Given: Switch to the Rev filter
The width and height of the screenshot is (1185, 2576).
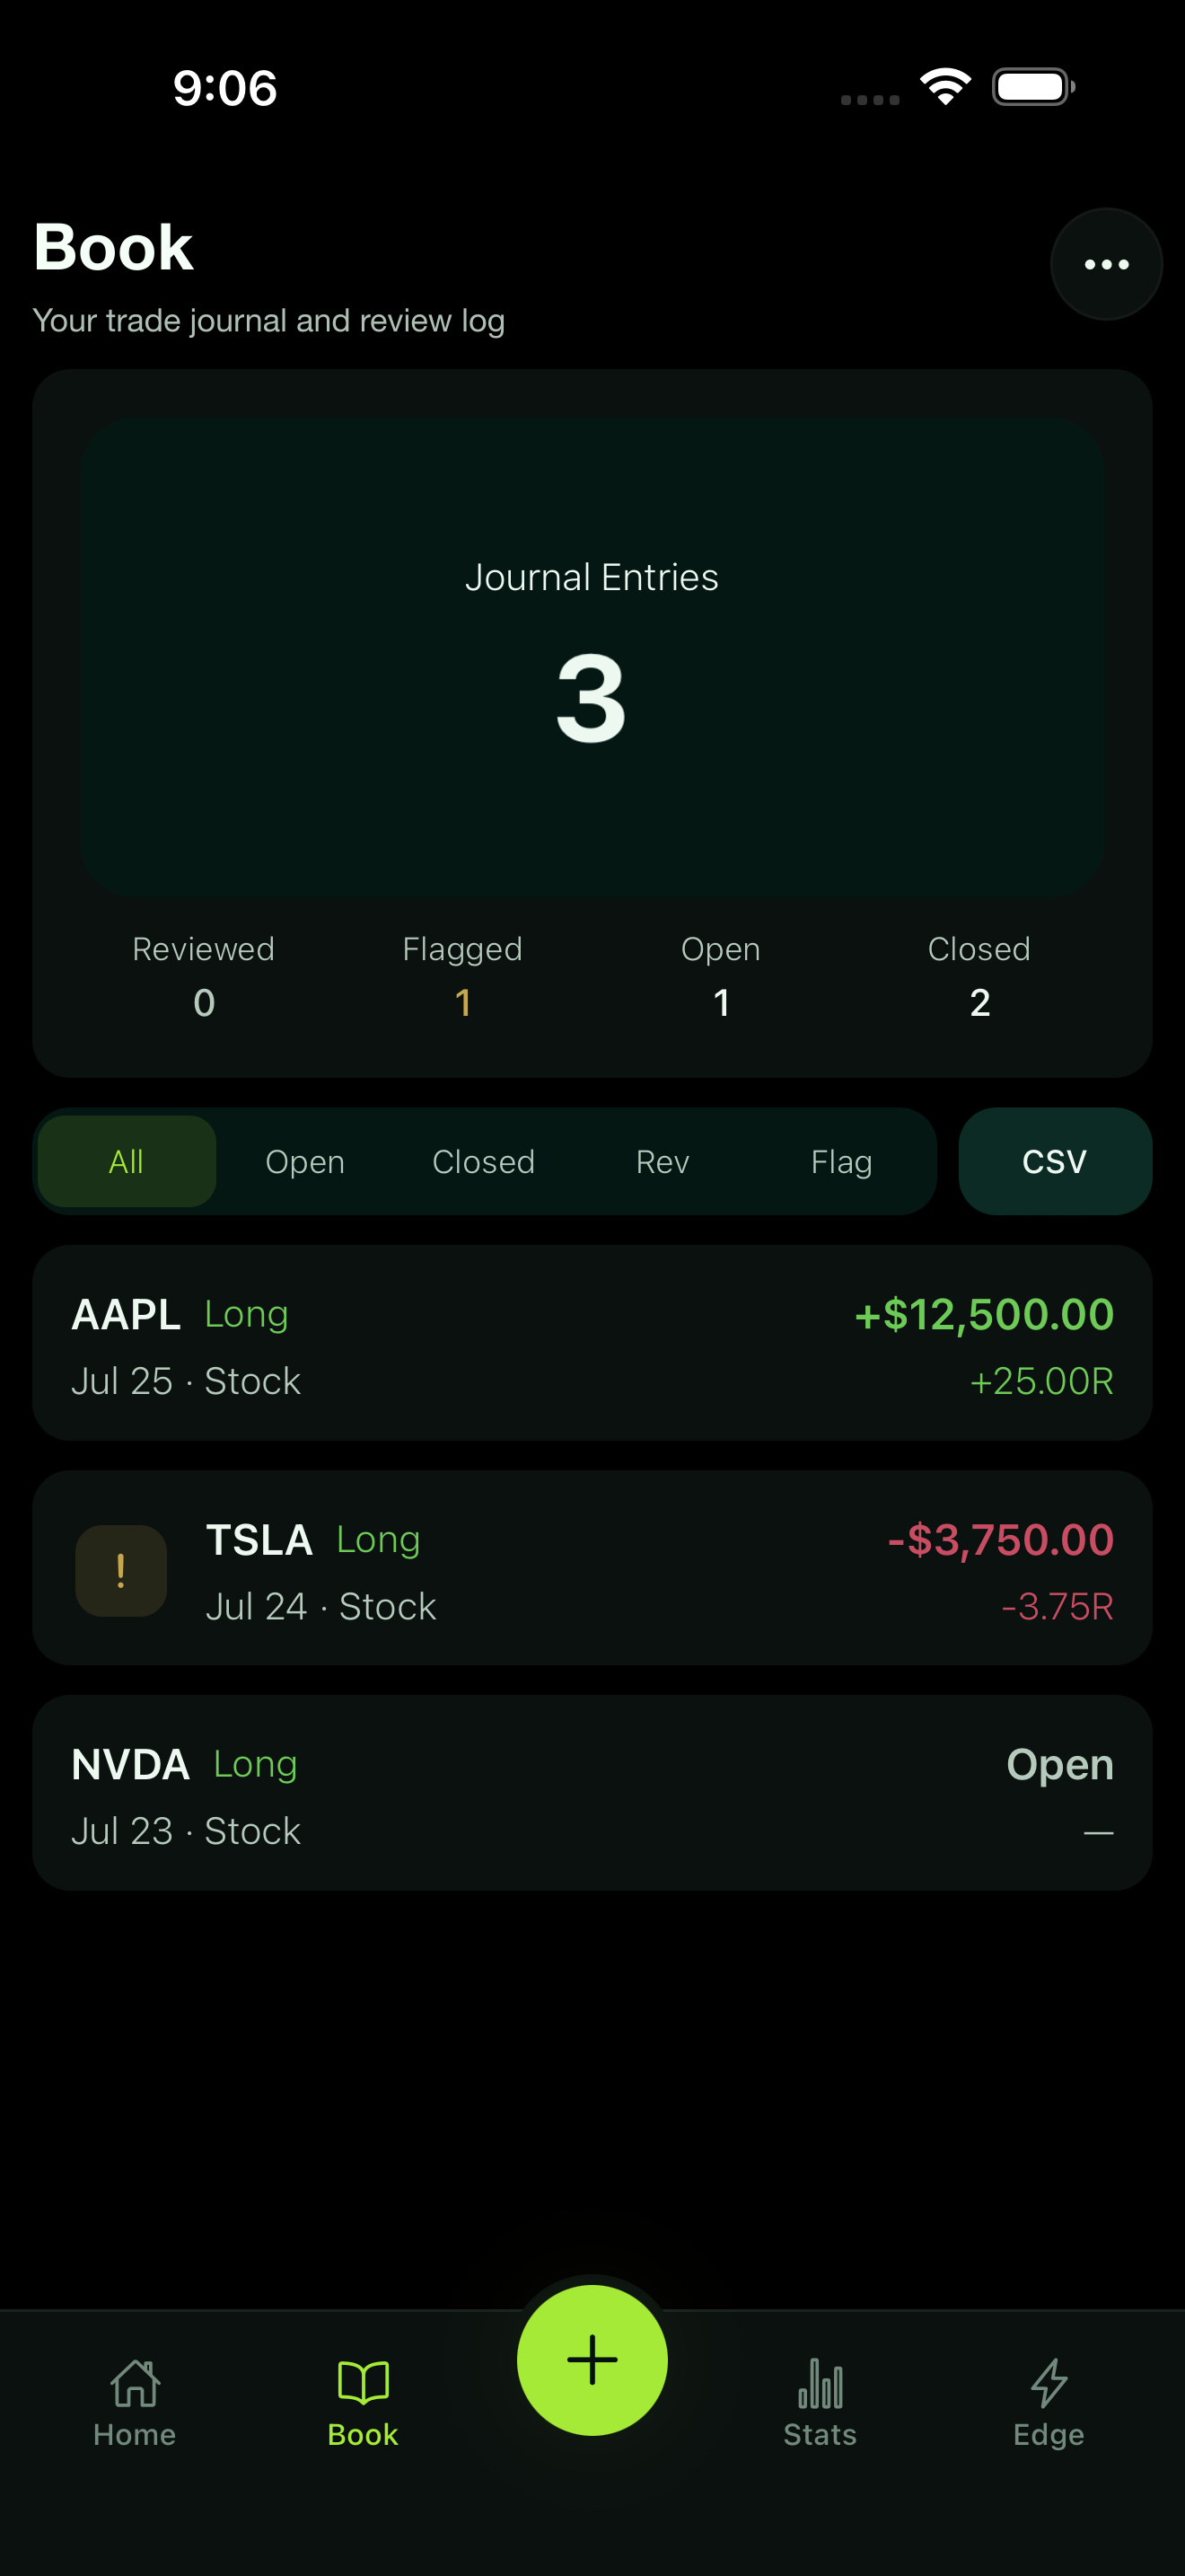Looking at the screenshot, I should tap(663, 1161).
